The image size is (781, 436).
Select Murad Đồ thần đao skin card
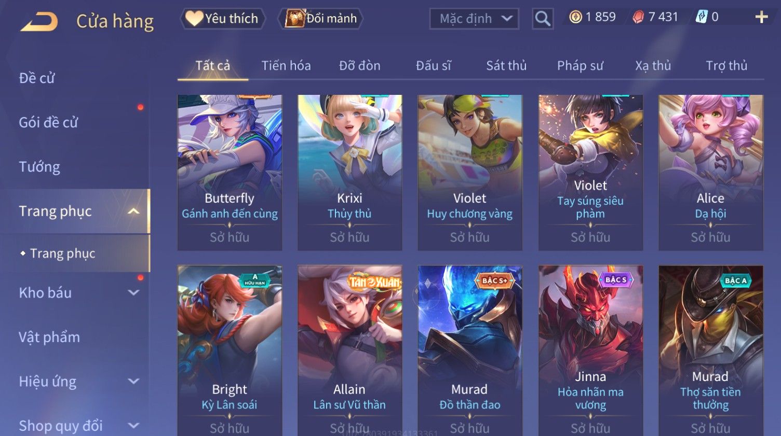coord(470,350)
